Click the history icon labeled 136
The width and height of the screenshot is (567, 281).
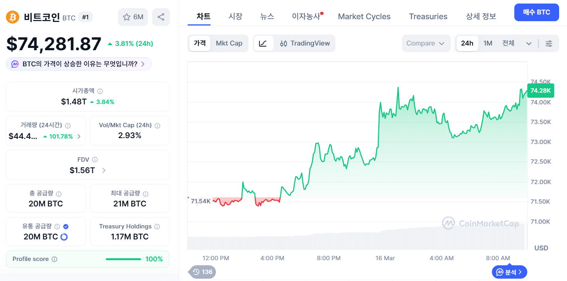tap(202, 272)
